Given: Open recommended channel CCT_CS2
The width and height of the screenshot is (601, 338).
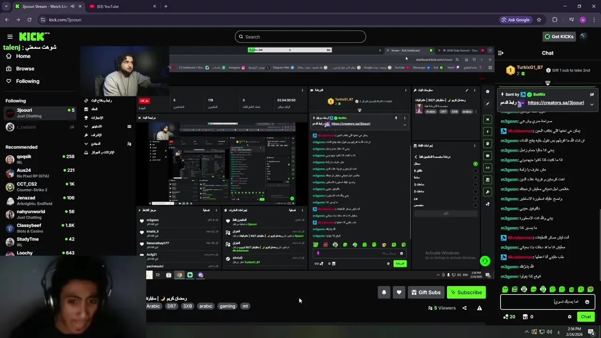Looking at the screenshot, I should 40,187.
